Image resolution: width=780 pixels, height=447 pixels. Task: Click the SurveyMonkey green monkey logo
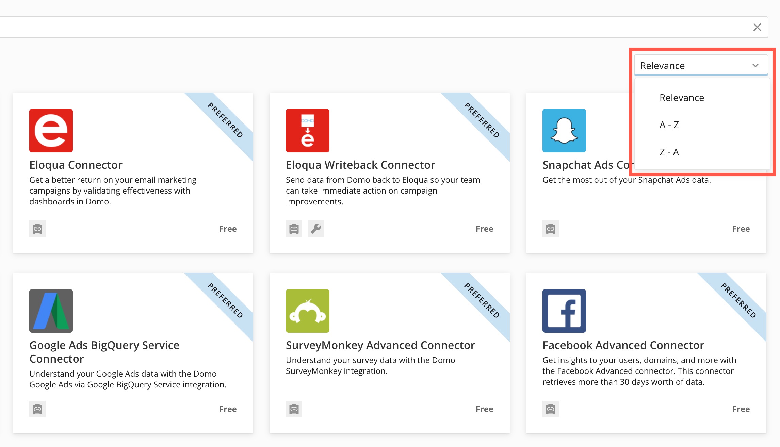point(308,311)
